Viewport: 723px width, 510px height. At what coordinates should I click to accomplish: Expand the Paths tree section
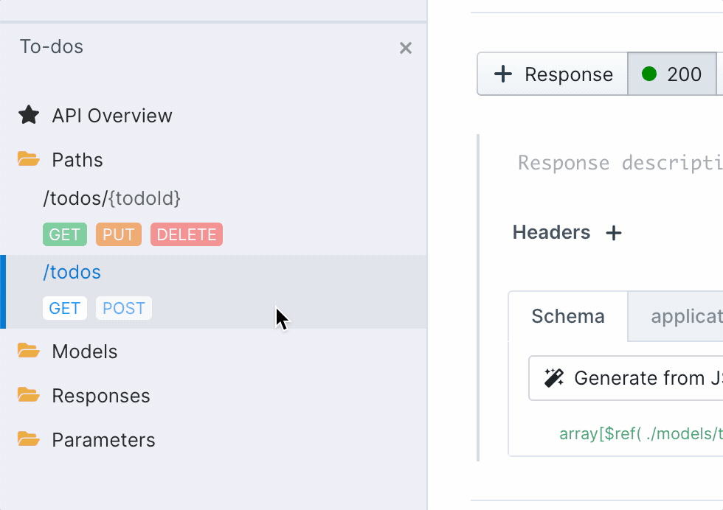76,159
